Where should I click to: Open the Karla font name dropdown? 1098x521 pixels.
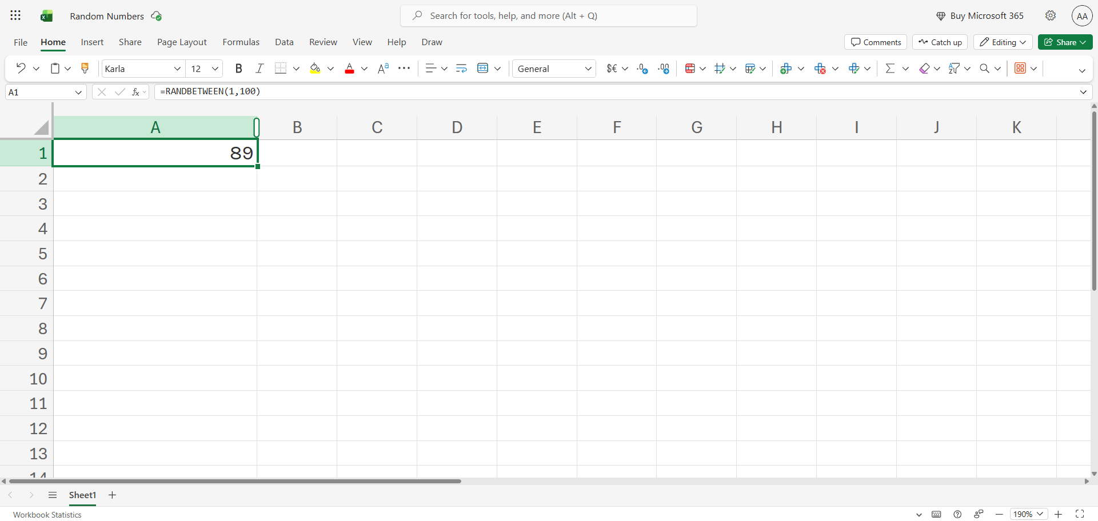tap(177, 69)
